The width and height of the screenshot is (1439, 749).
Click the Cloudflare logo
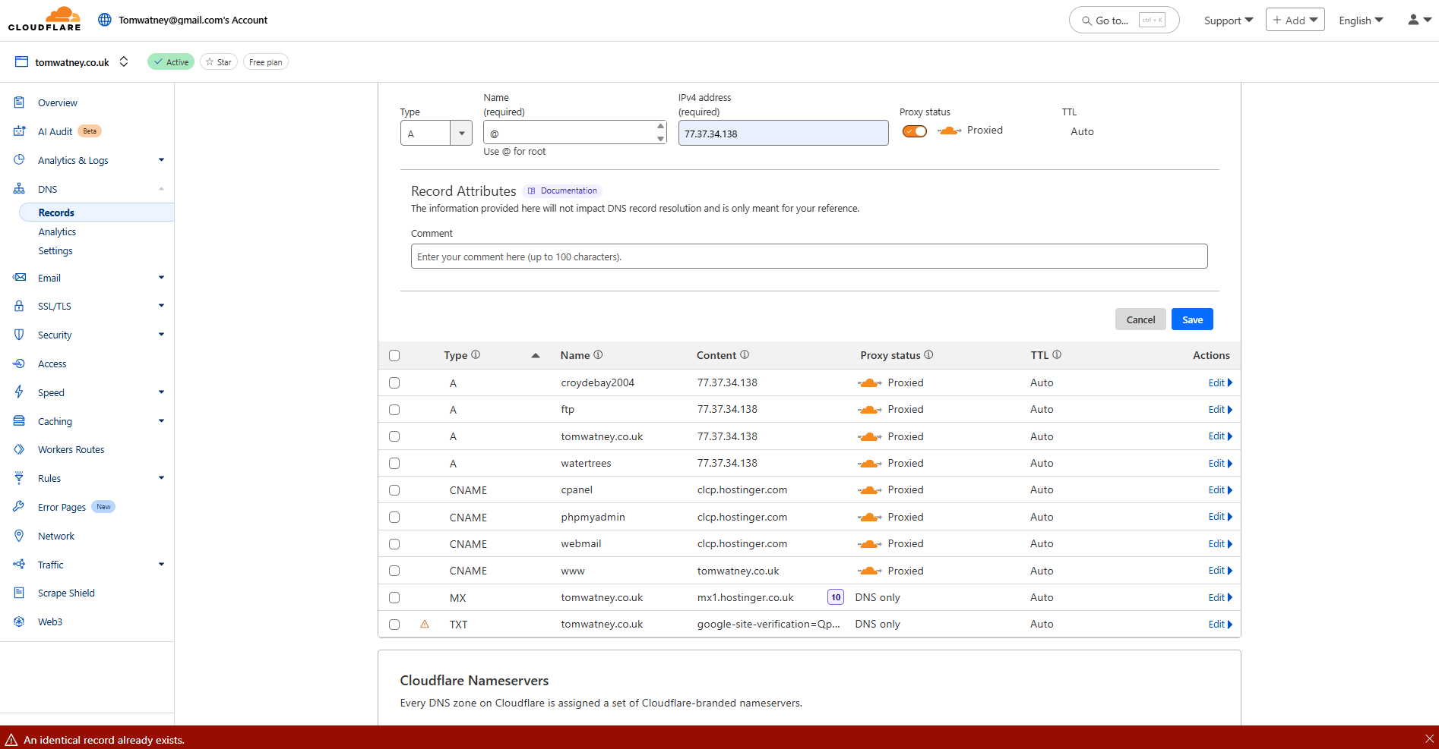click(x=44, y=19)
